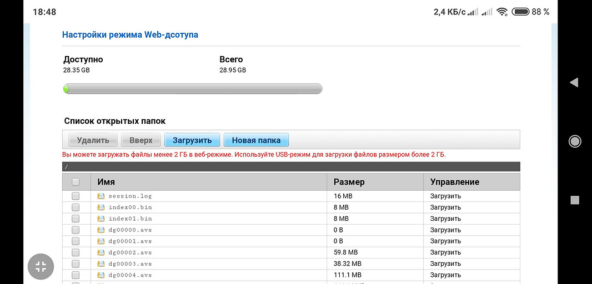592x284 pixels.
Task: Tick the checkbox for index01.bin
Action: pos(76,219)
